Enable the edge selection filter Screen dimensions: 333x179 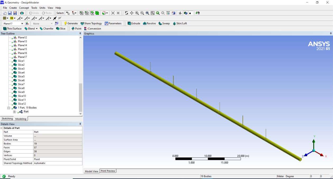click(87, 13)
